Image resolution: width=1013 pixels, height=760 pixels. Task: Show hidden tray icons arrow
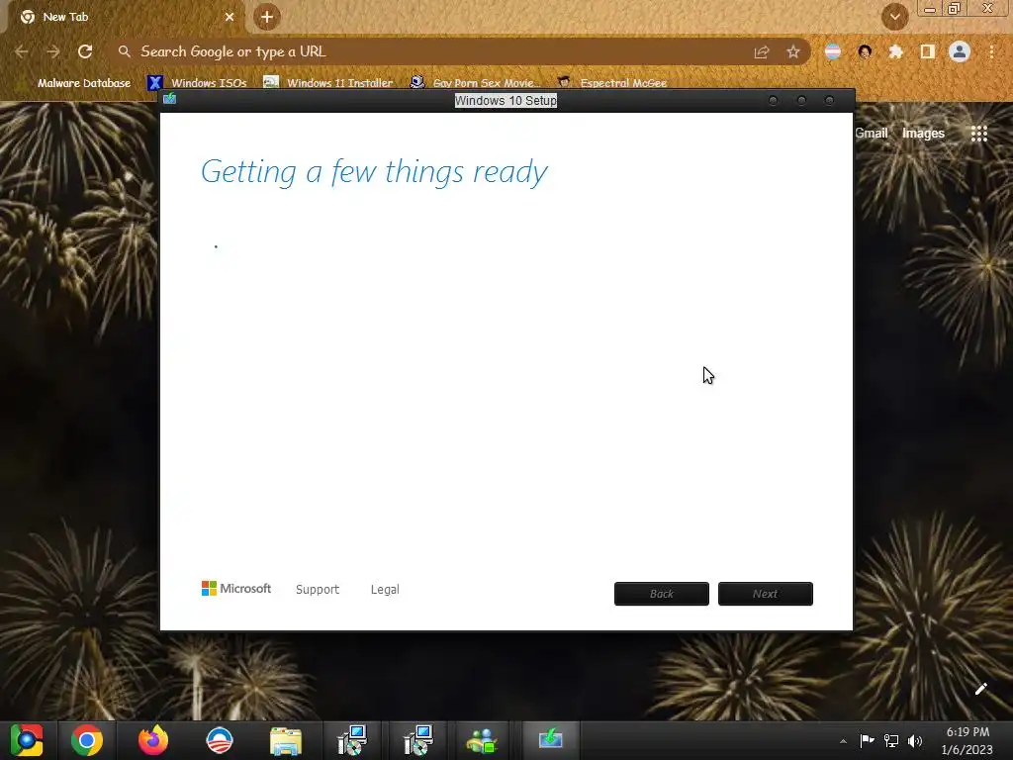point(843,741)
